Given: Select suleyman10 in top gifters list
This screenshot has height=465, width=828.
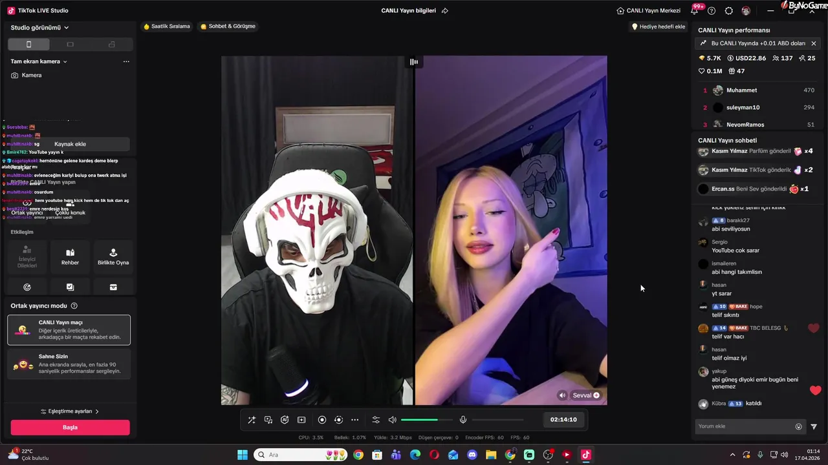Looking at the screenshot, I should pyautogui.click(x=758, y=107).
